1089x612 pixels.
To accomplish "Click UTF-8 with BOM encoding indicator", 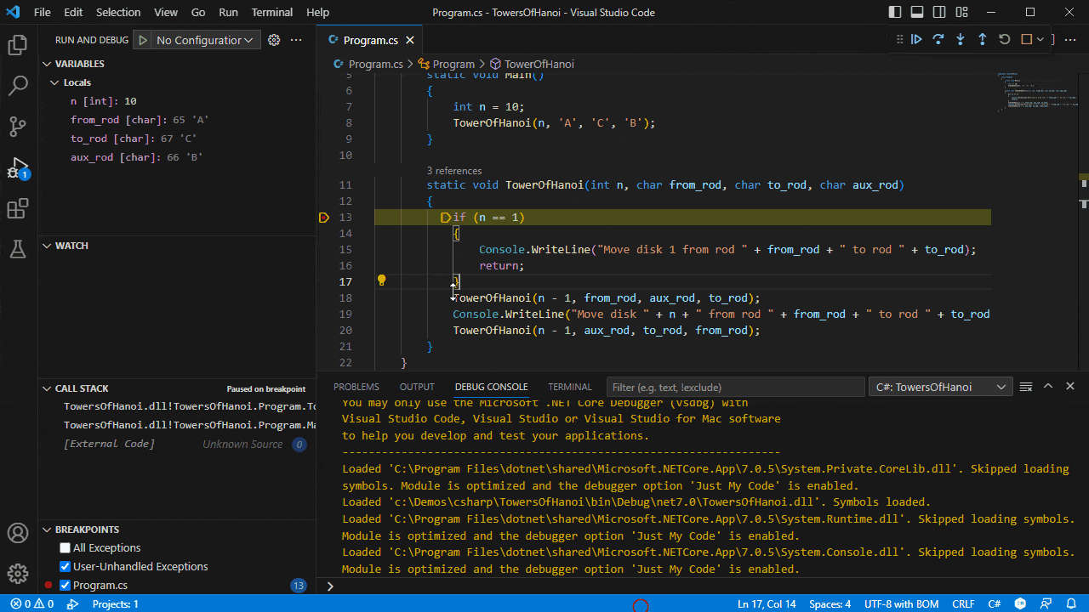I will coord(901,603).
